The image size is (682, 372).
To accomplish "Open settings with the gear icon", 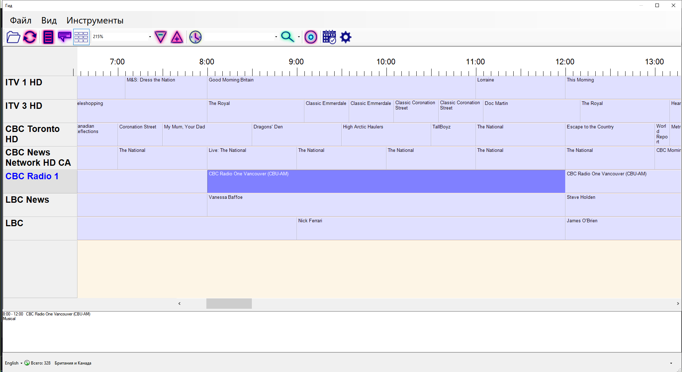I will (x=346, y=37).
